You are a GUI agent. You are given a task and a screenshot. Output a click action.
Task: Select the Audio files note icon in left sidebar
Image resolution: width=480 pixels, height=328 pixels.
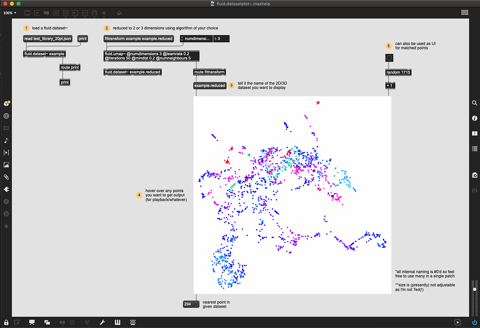coord(6,140)
